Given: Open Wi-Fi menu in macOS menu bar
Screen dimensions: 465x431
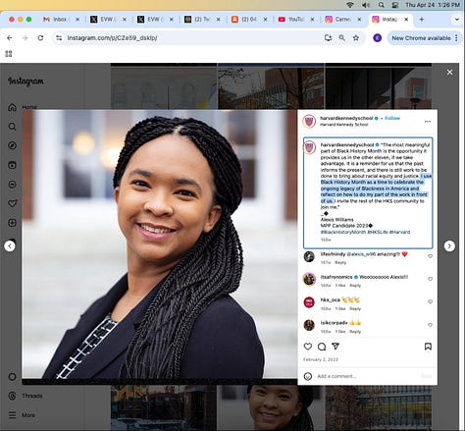Looking at the screenshot, I should click(x=350, y=5).
